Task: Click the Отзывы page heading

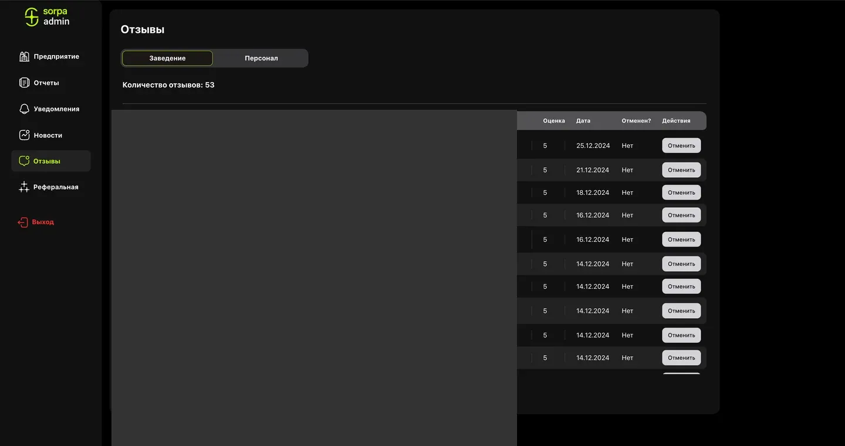Action: point(143,29)
